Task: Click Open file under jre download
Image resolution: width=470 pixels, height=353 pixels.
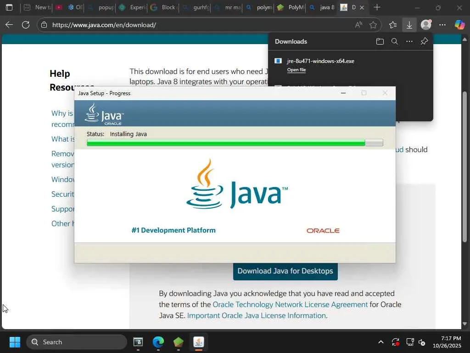Action: [297, 70]
